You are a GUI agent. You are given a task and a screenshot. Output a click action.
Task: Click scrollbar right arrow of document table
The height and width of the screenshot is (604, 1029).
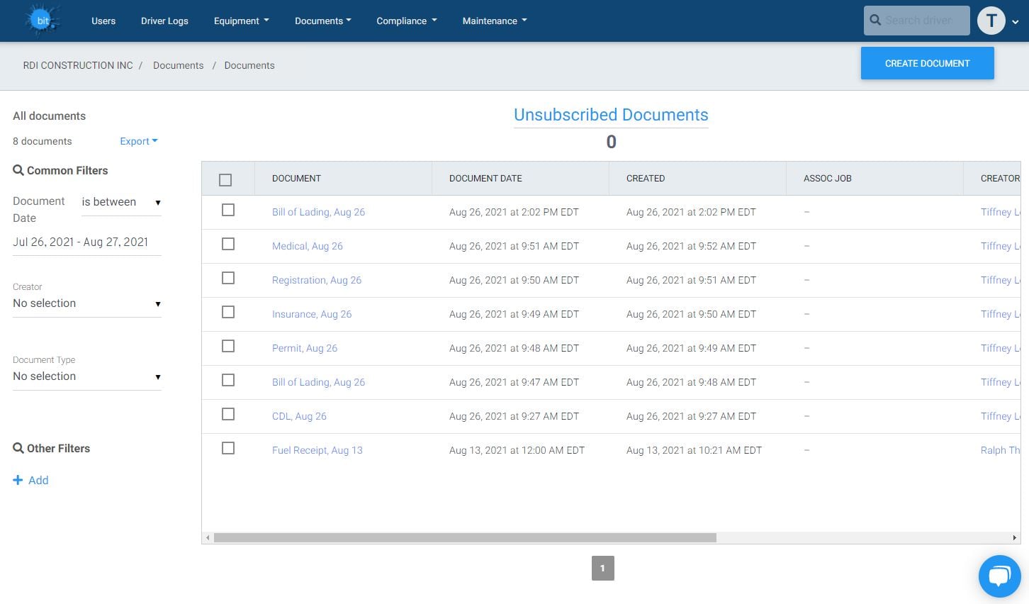pyautogui.click(x=1014, y=538)
